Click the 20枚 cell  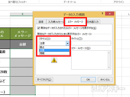coord(5,72)
